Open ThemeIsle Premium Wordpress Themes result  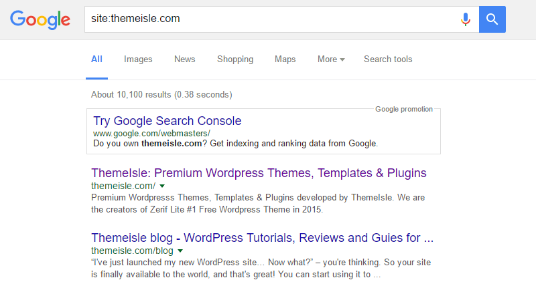tap(259, 173)
